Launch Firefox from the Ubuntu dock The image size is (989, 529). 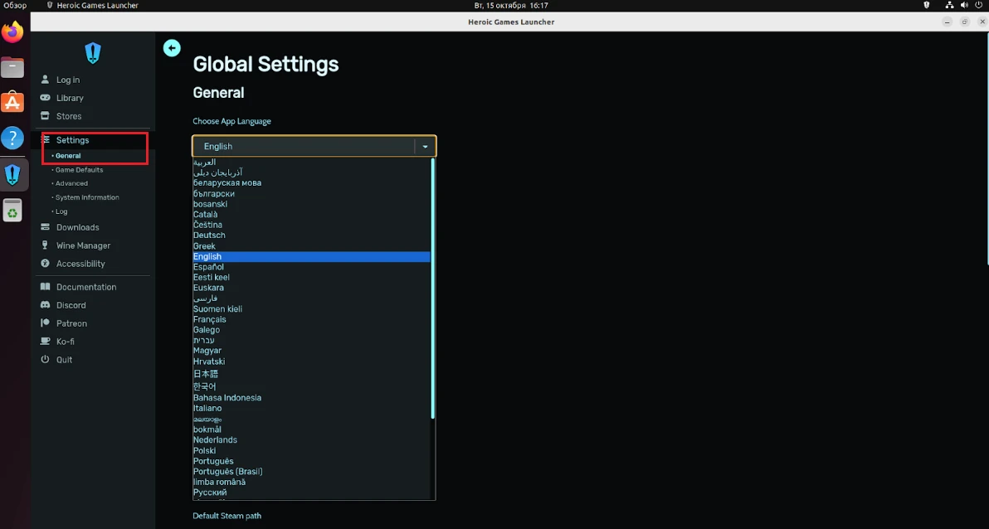tap(12, 32)
